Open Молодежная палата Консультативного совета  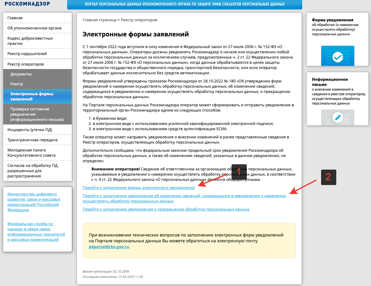[37, 153]
